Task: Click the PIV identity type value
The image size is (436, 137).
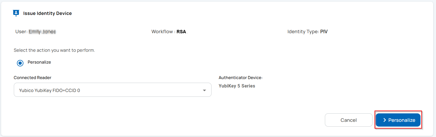Action: point(324,32)
